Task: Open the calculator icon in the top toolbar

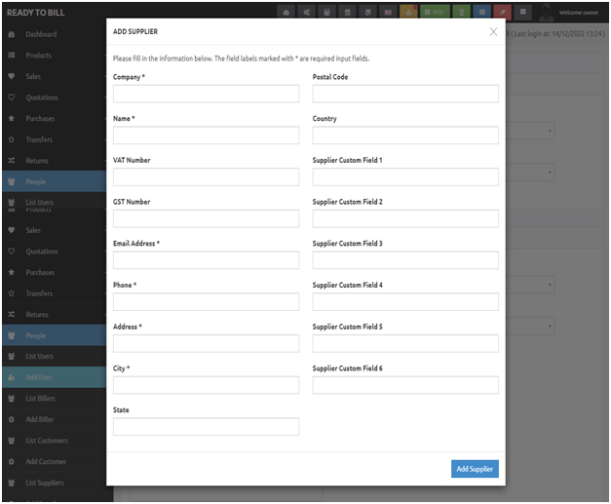Action: click(x=326, y=12)
